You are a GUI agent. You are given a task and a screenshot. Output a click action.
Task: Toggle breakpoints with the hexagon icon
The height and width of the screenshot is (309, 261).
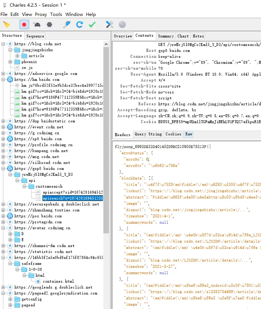pos(49,24)
